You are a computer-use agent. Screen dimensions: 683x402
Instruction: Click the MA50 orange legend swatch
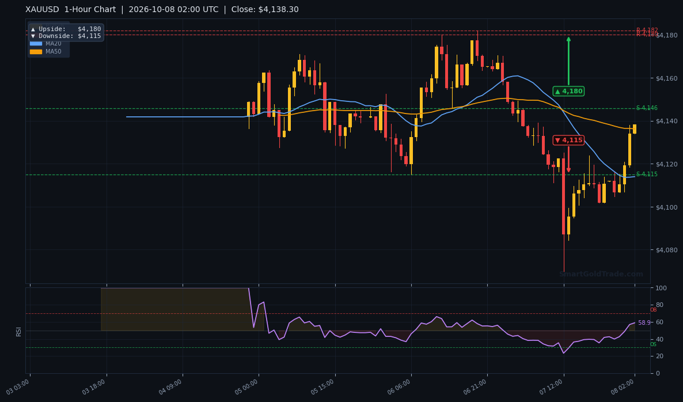point(36,51)
